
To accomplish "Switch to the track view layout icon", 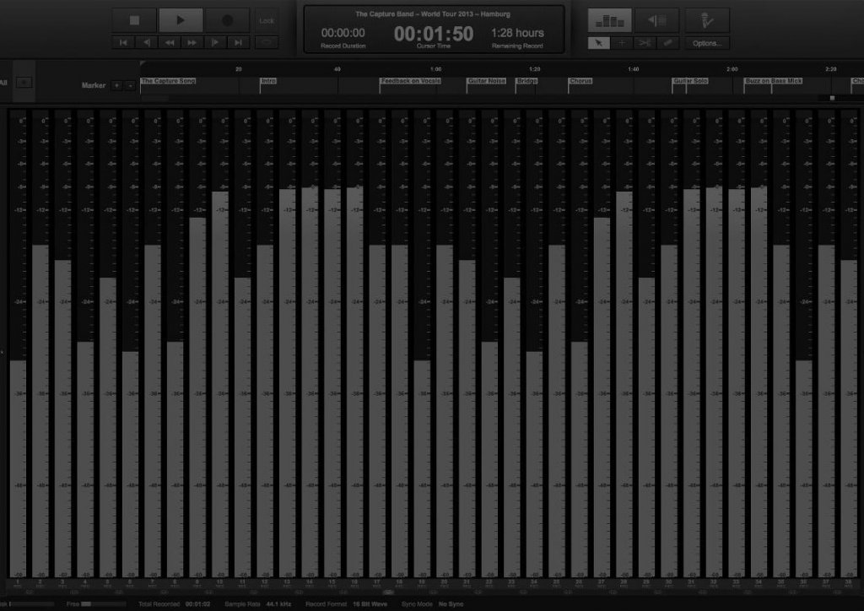I will click(x=656, y=21).
